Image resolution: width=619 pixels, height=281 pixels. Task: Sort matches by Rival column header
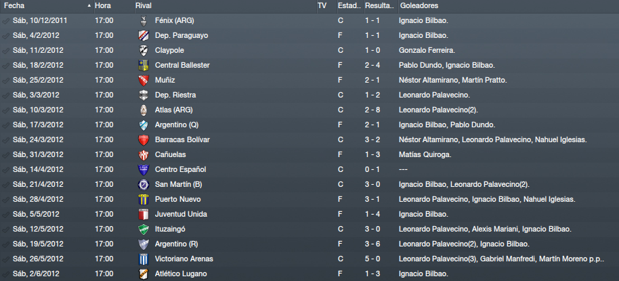(x=226, y=6)
